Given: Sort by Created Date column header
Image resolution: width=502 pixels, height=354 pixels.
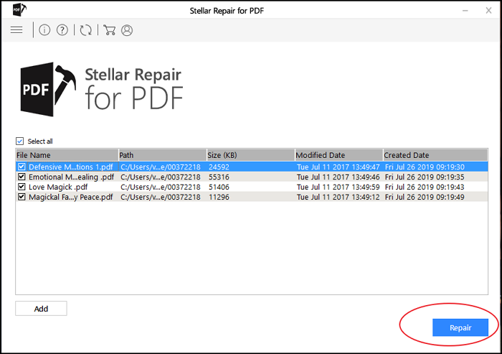Looking at the screenshot, I should [x=435, y=155].
